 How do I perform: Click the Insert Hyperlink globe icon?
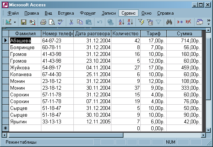click(x=110, y=22)
